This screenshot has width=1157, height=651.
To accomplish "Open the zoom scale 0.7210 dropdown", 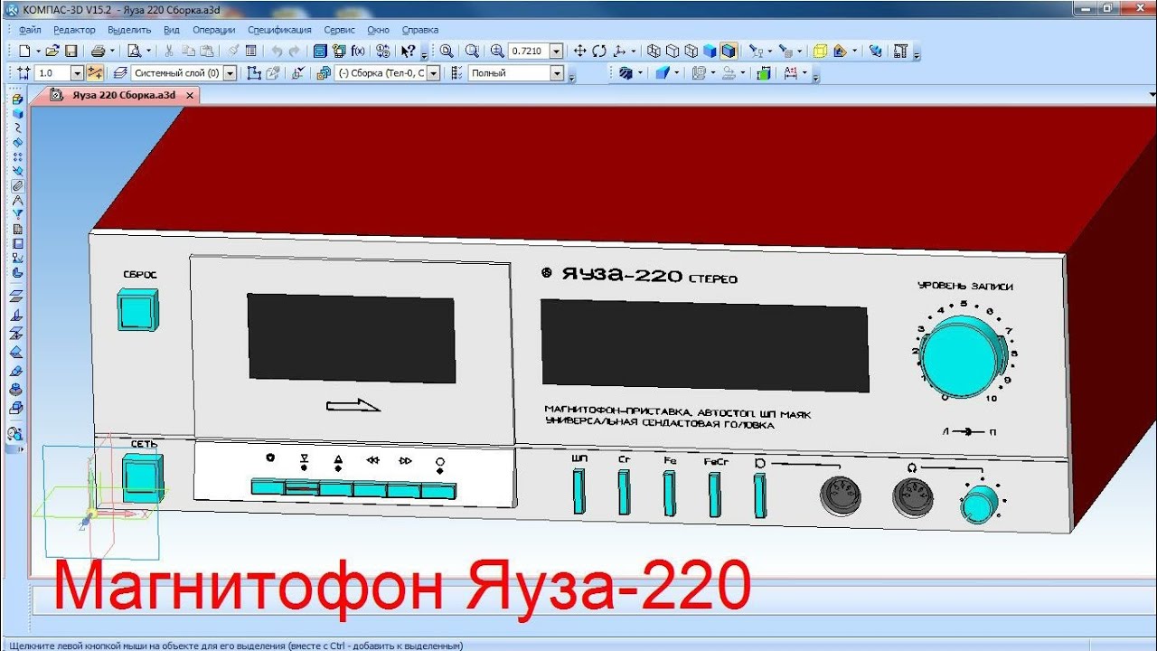I will point(556,52).
